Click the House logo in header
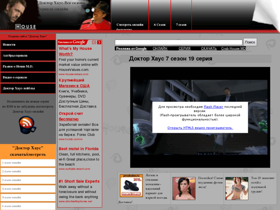The width and height of the screenshot is (280, 210). (x=25, y=27)
